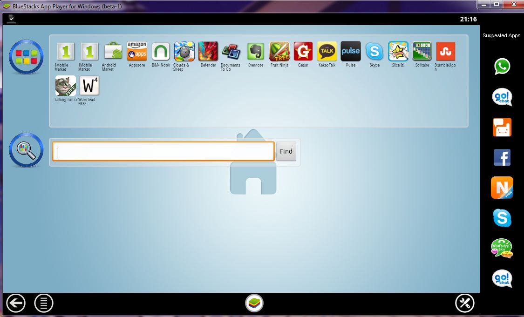Launch Skype from the installed apps grid

click(374, 52)
